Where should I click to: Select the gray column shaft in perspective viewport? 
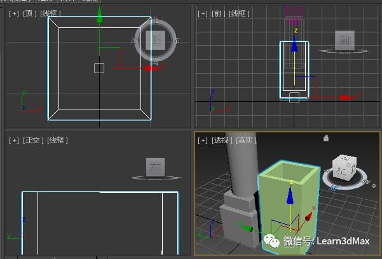242,165
